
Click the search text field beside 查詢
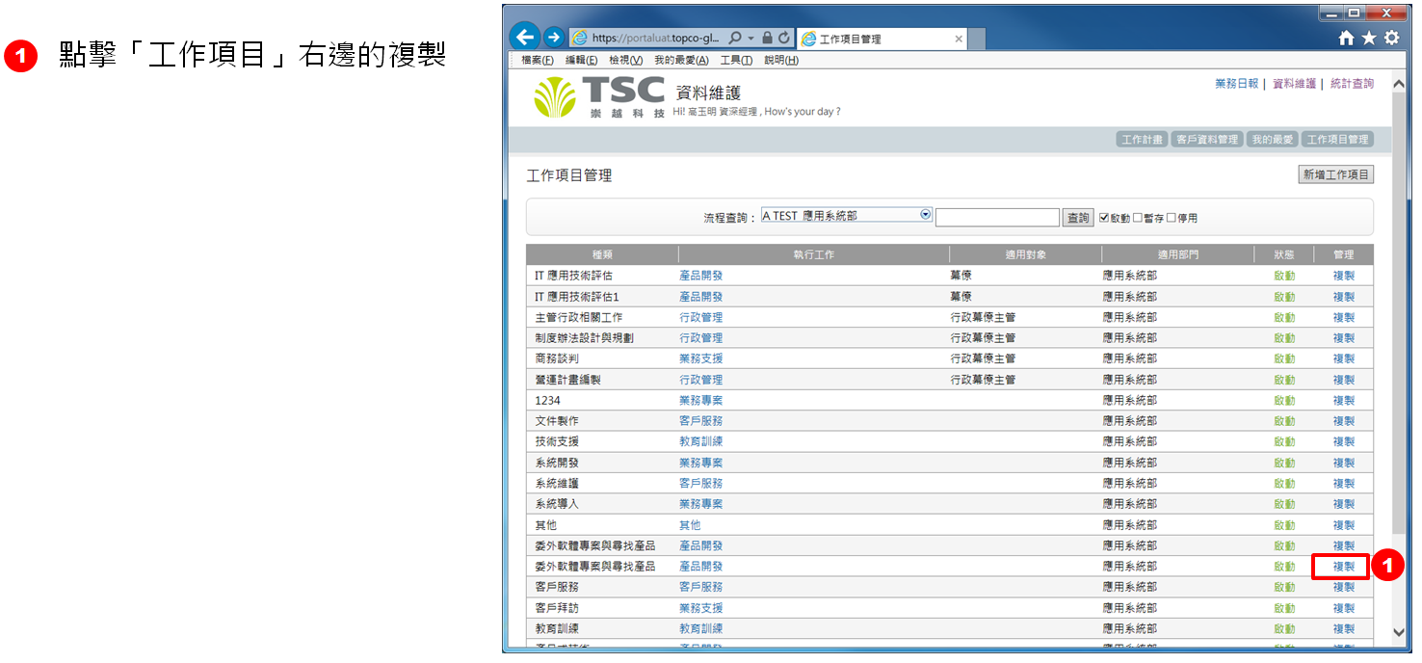point(997,218)
